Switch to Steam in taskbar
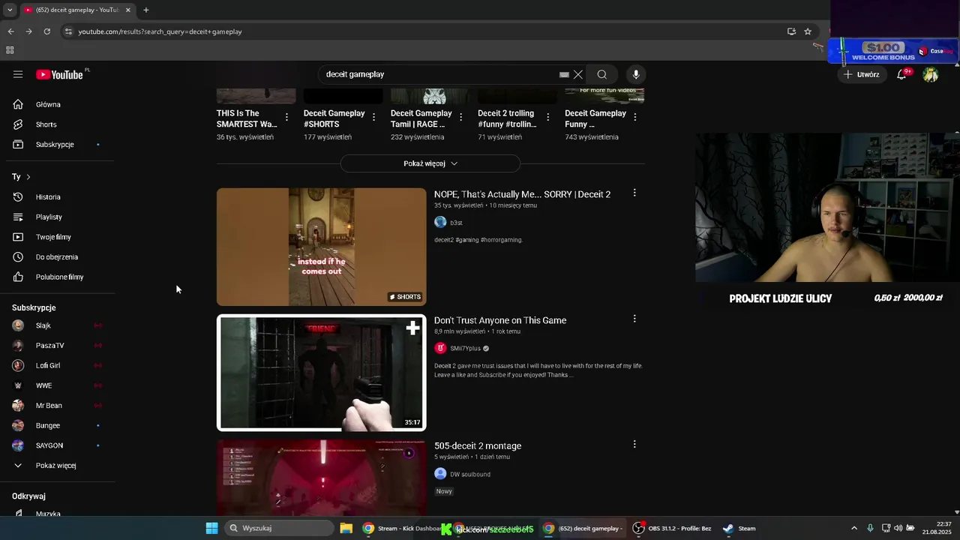Screen dimensions: 960x540 739,528
